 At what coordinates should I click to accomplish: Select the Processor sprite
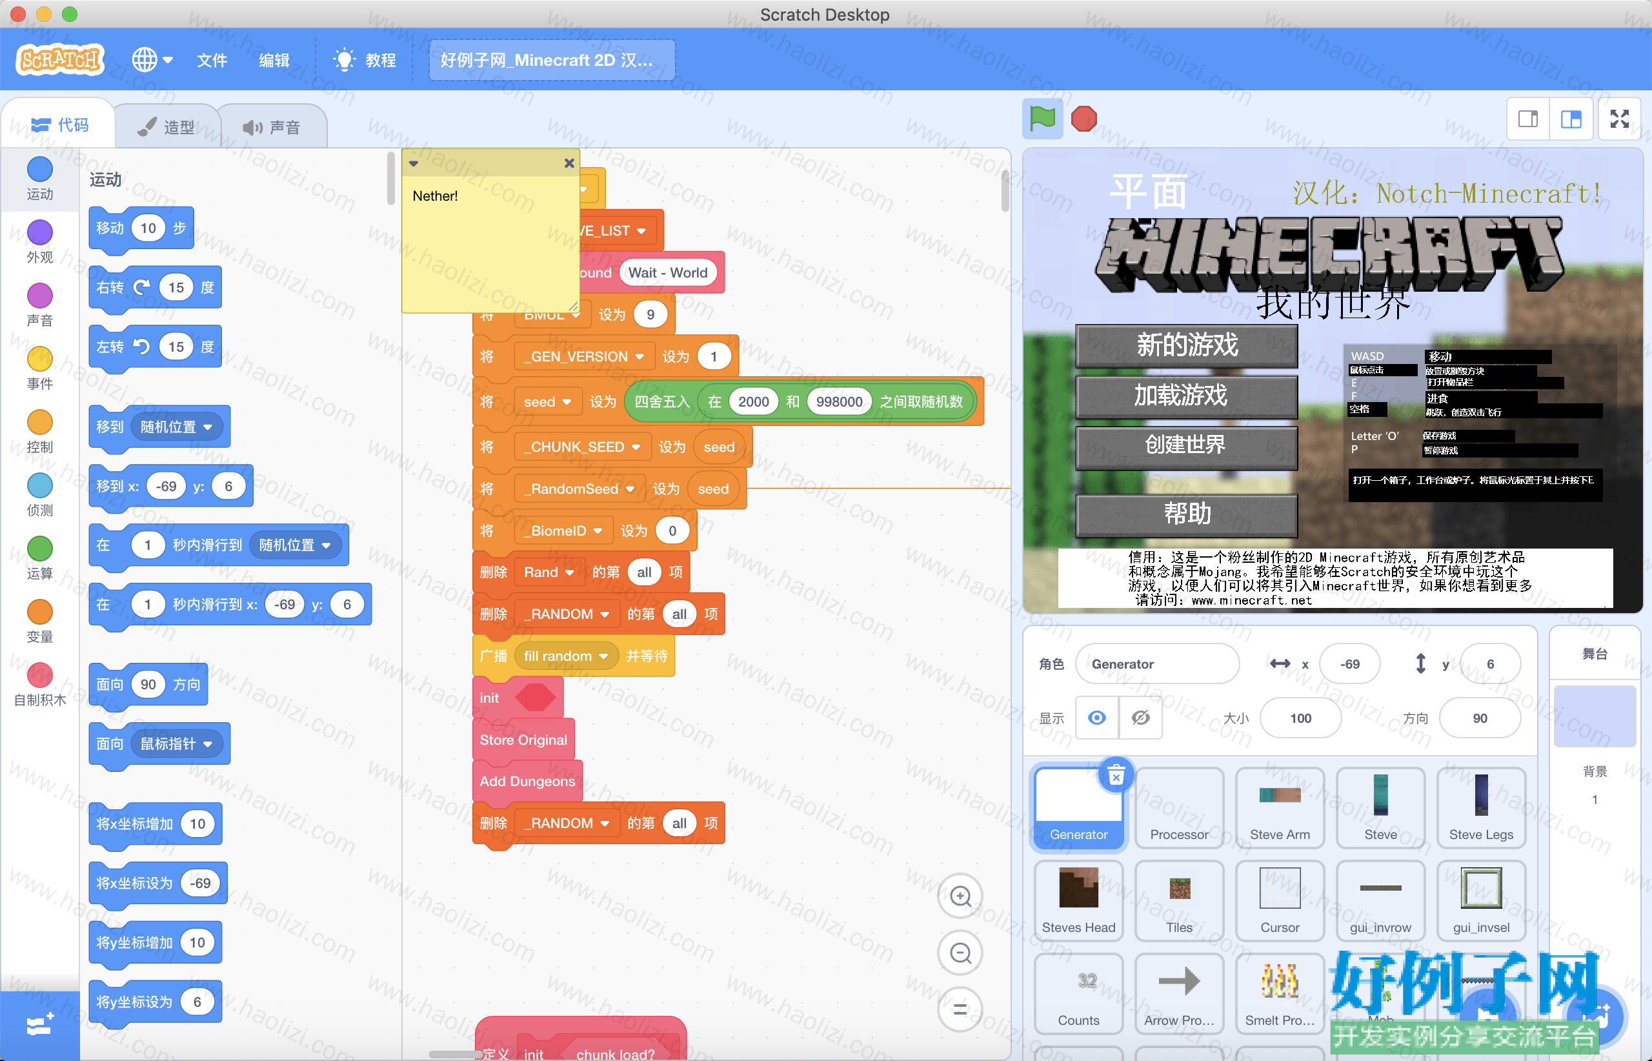(x=1180, y=809)
